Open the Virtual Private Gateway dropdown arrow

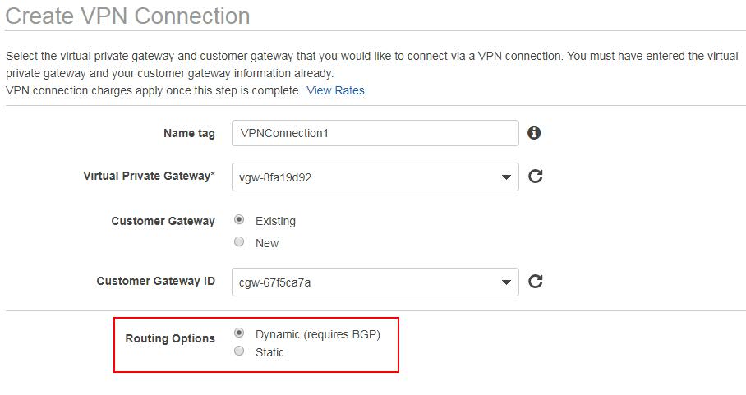pyautogui.click(x=506, y=177)
